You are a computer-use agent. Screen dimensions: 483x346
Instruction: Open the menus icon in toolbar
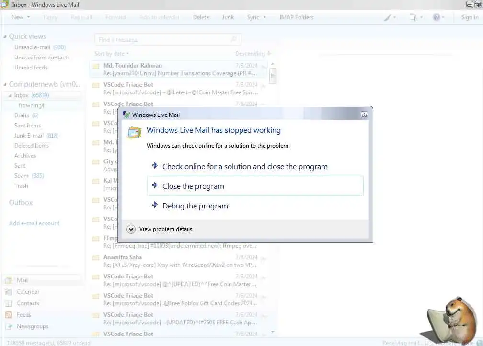pyautogui.click(x=414, y=18)
